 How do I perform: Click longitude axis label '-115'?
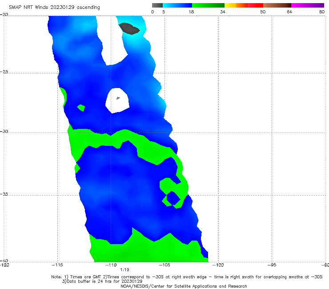click(x=57, y=265)
